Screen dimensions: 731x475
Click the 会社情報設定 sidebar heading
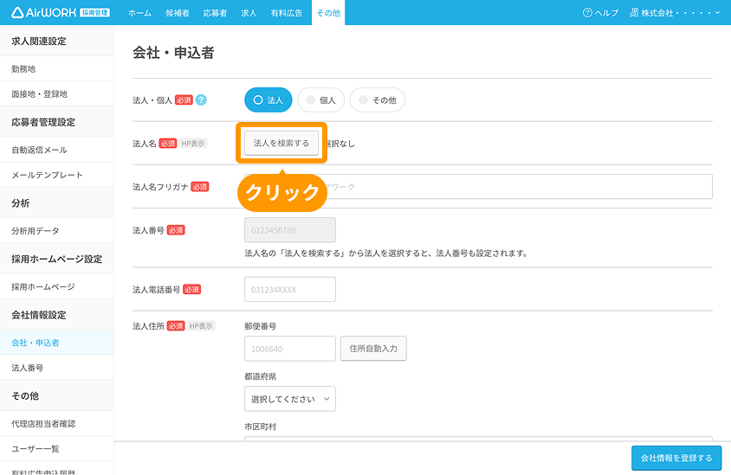click(39, 315)
